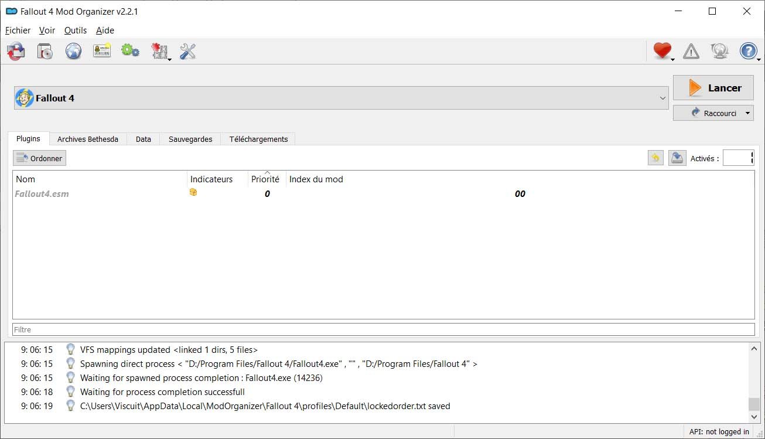Click install mod from archive icon
The width and height of the screenshot is (765, 439).
[45, 52]
